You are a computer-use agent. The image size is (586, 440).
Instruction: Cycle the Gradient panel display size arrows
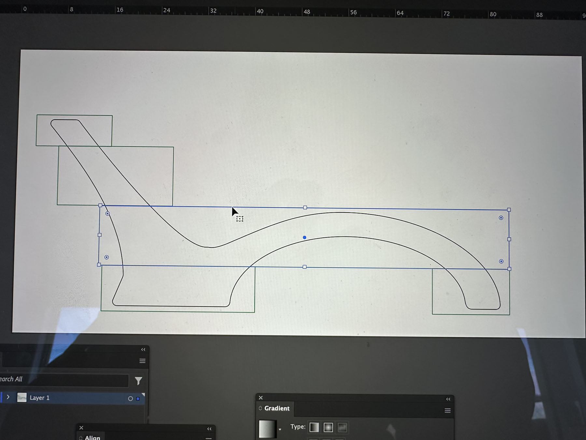coord(260,408)
